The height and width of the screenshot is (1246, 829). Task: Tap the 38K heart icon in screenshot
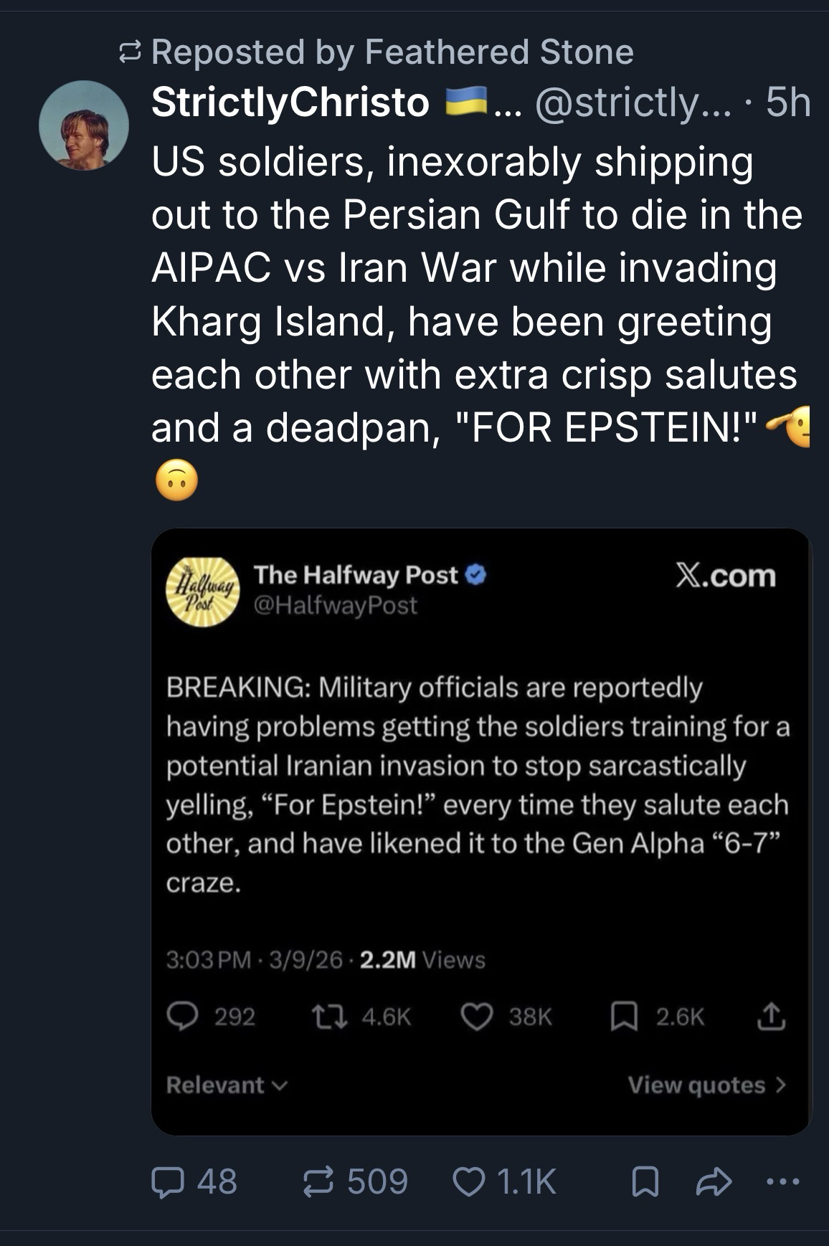pyautogui.click(x=476, y=1016)
